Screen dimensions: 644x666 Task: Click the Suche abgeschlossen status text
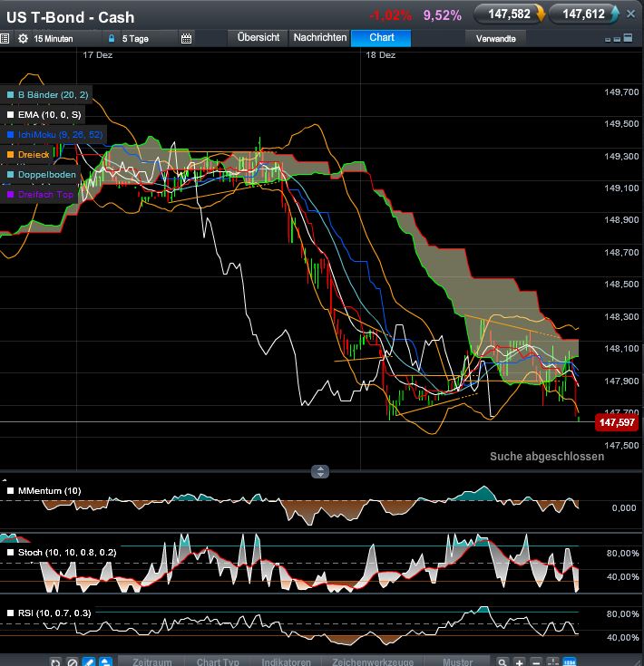pos(547,456)
